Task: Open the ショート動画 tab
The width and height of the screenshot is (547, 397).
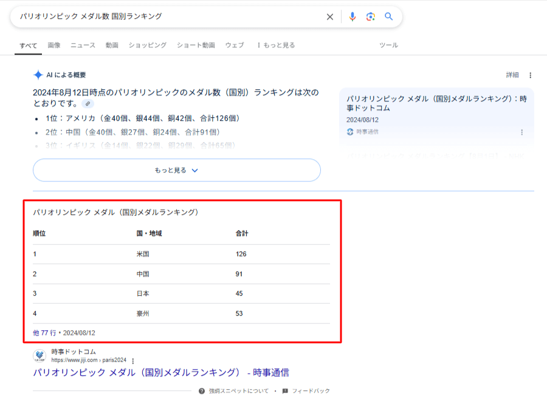Action: pyautogui.click(x=196, y=45)
